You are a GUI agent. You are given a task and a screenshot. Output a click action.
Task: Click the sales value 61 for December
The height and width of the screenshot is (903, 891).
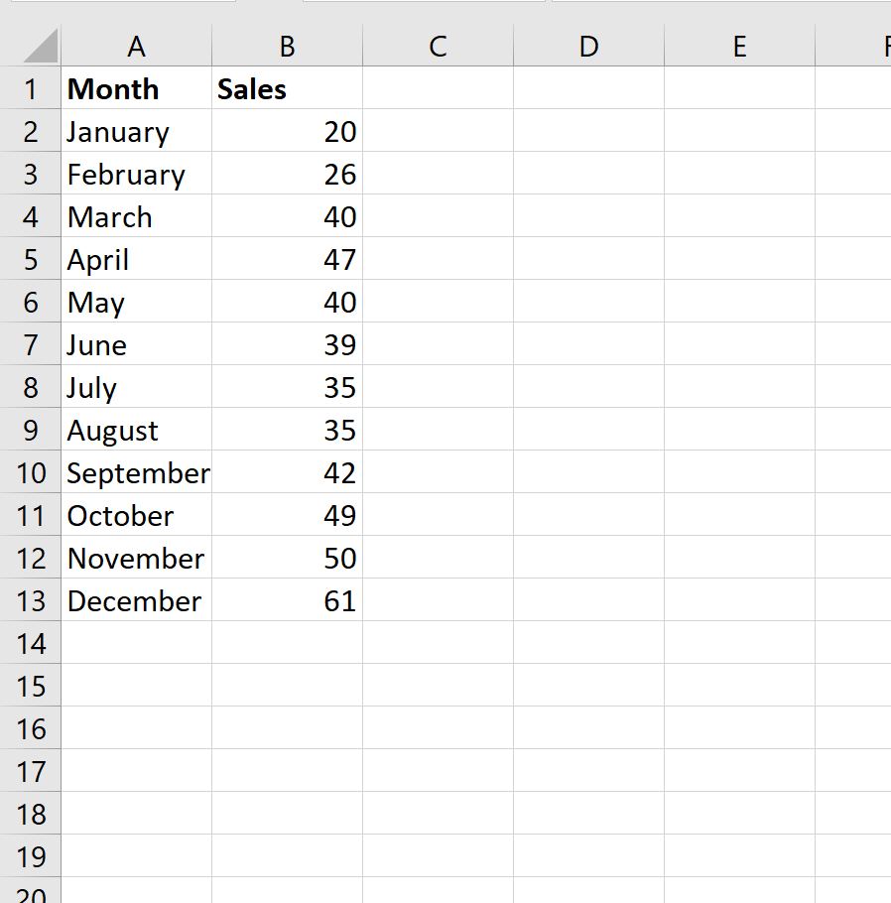coord(288,600)
